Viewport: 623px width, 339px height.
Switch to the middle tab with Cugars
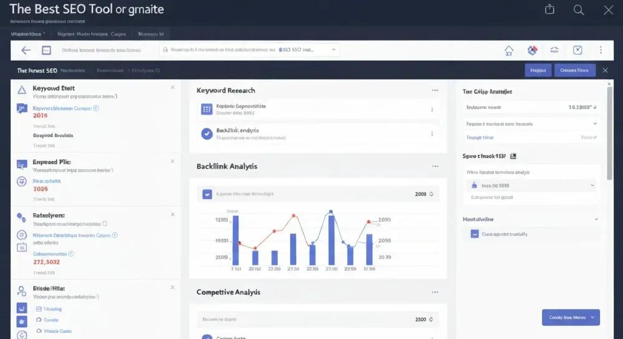(x=92, y=34)
